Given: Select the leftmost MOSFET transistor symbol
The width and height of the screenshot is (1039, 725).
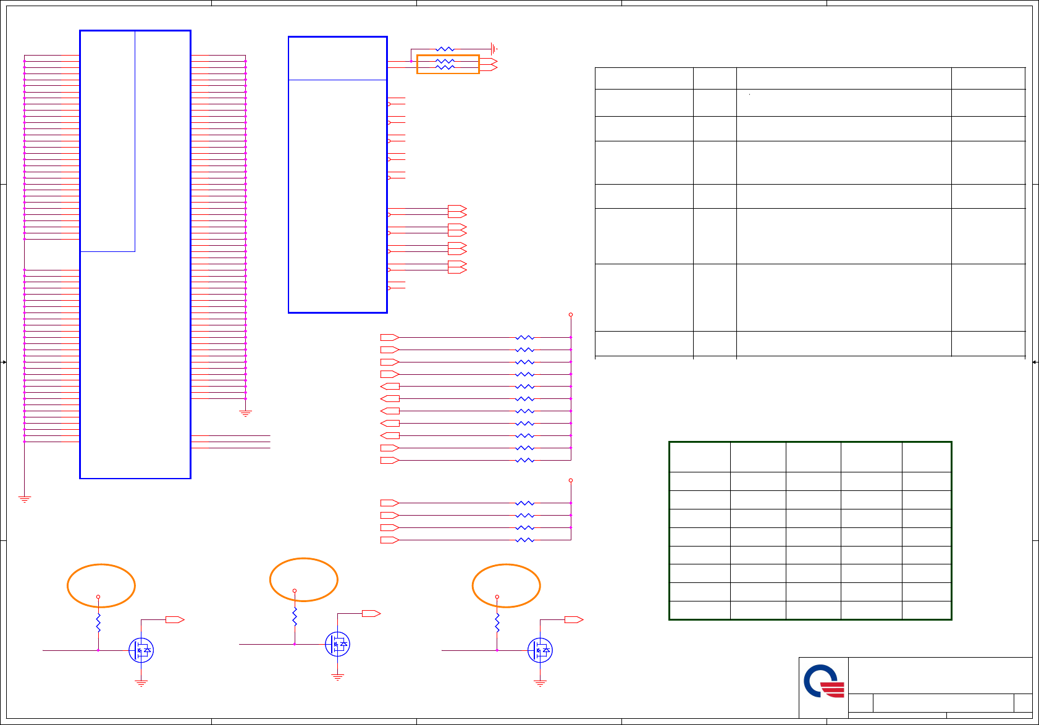Looking at the screenshot, I should (141, 650).
